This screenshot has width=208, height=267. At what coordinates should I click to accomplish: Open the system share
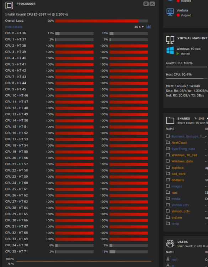point(177,218)
